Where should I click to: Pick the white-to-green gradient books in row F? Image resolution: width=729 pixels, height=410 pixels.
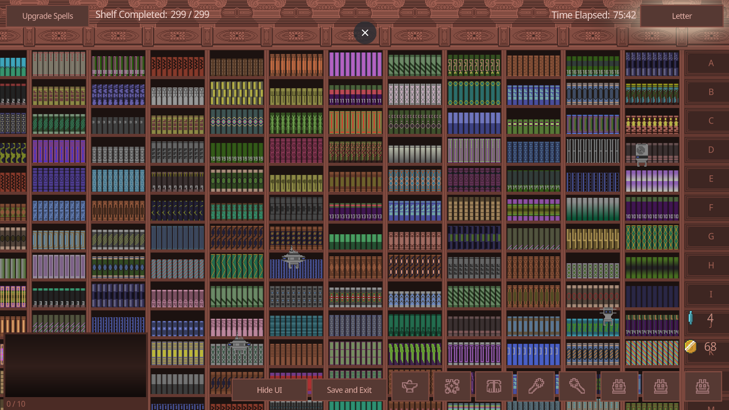tap(592, 209)
